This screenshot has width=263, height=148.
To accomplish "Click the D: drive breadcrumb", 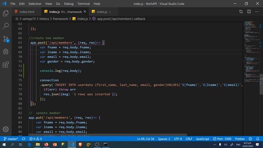I will click(x=17, y=19).
